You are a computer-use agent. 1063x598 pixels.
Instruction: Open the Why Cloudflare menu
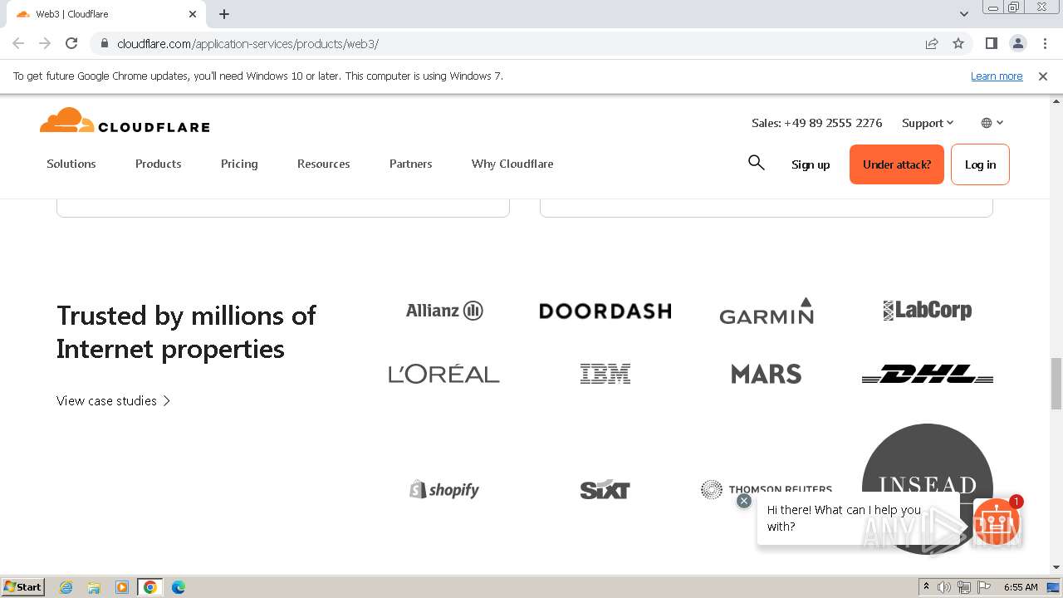click(512, 164)
